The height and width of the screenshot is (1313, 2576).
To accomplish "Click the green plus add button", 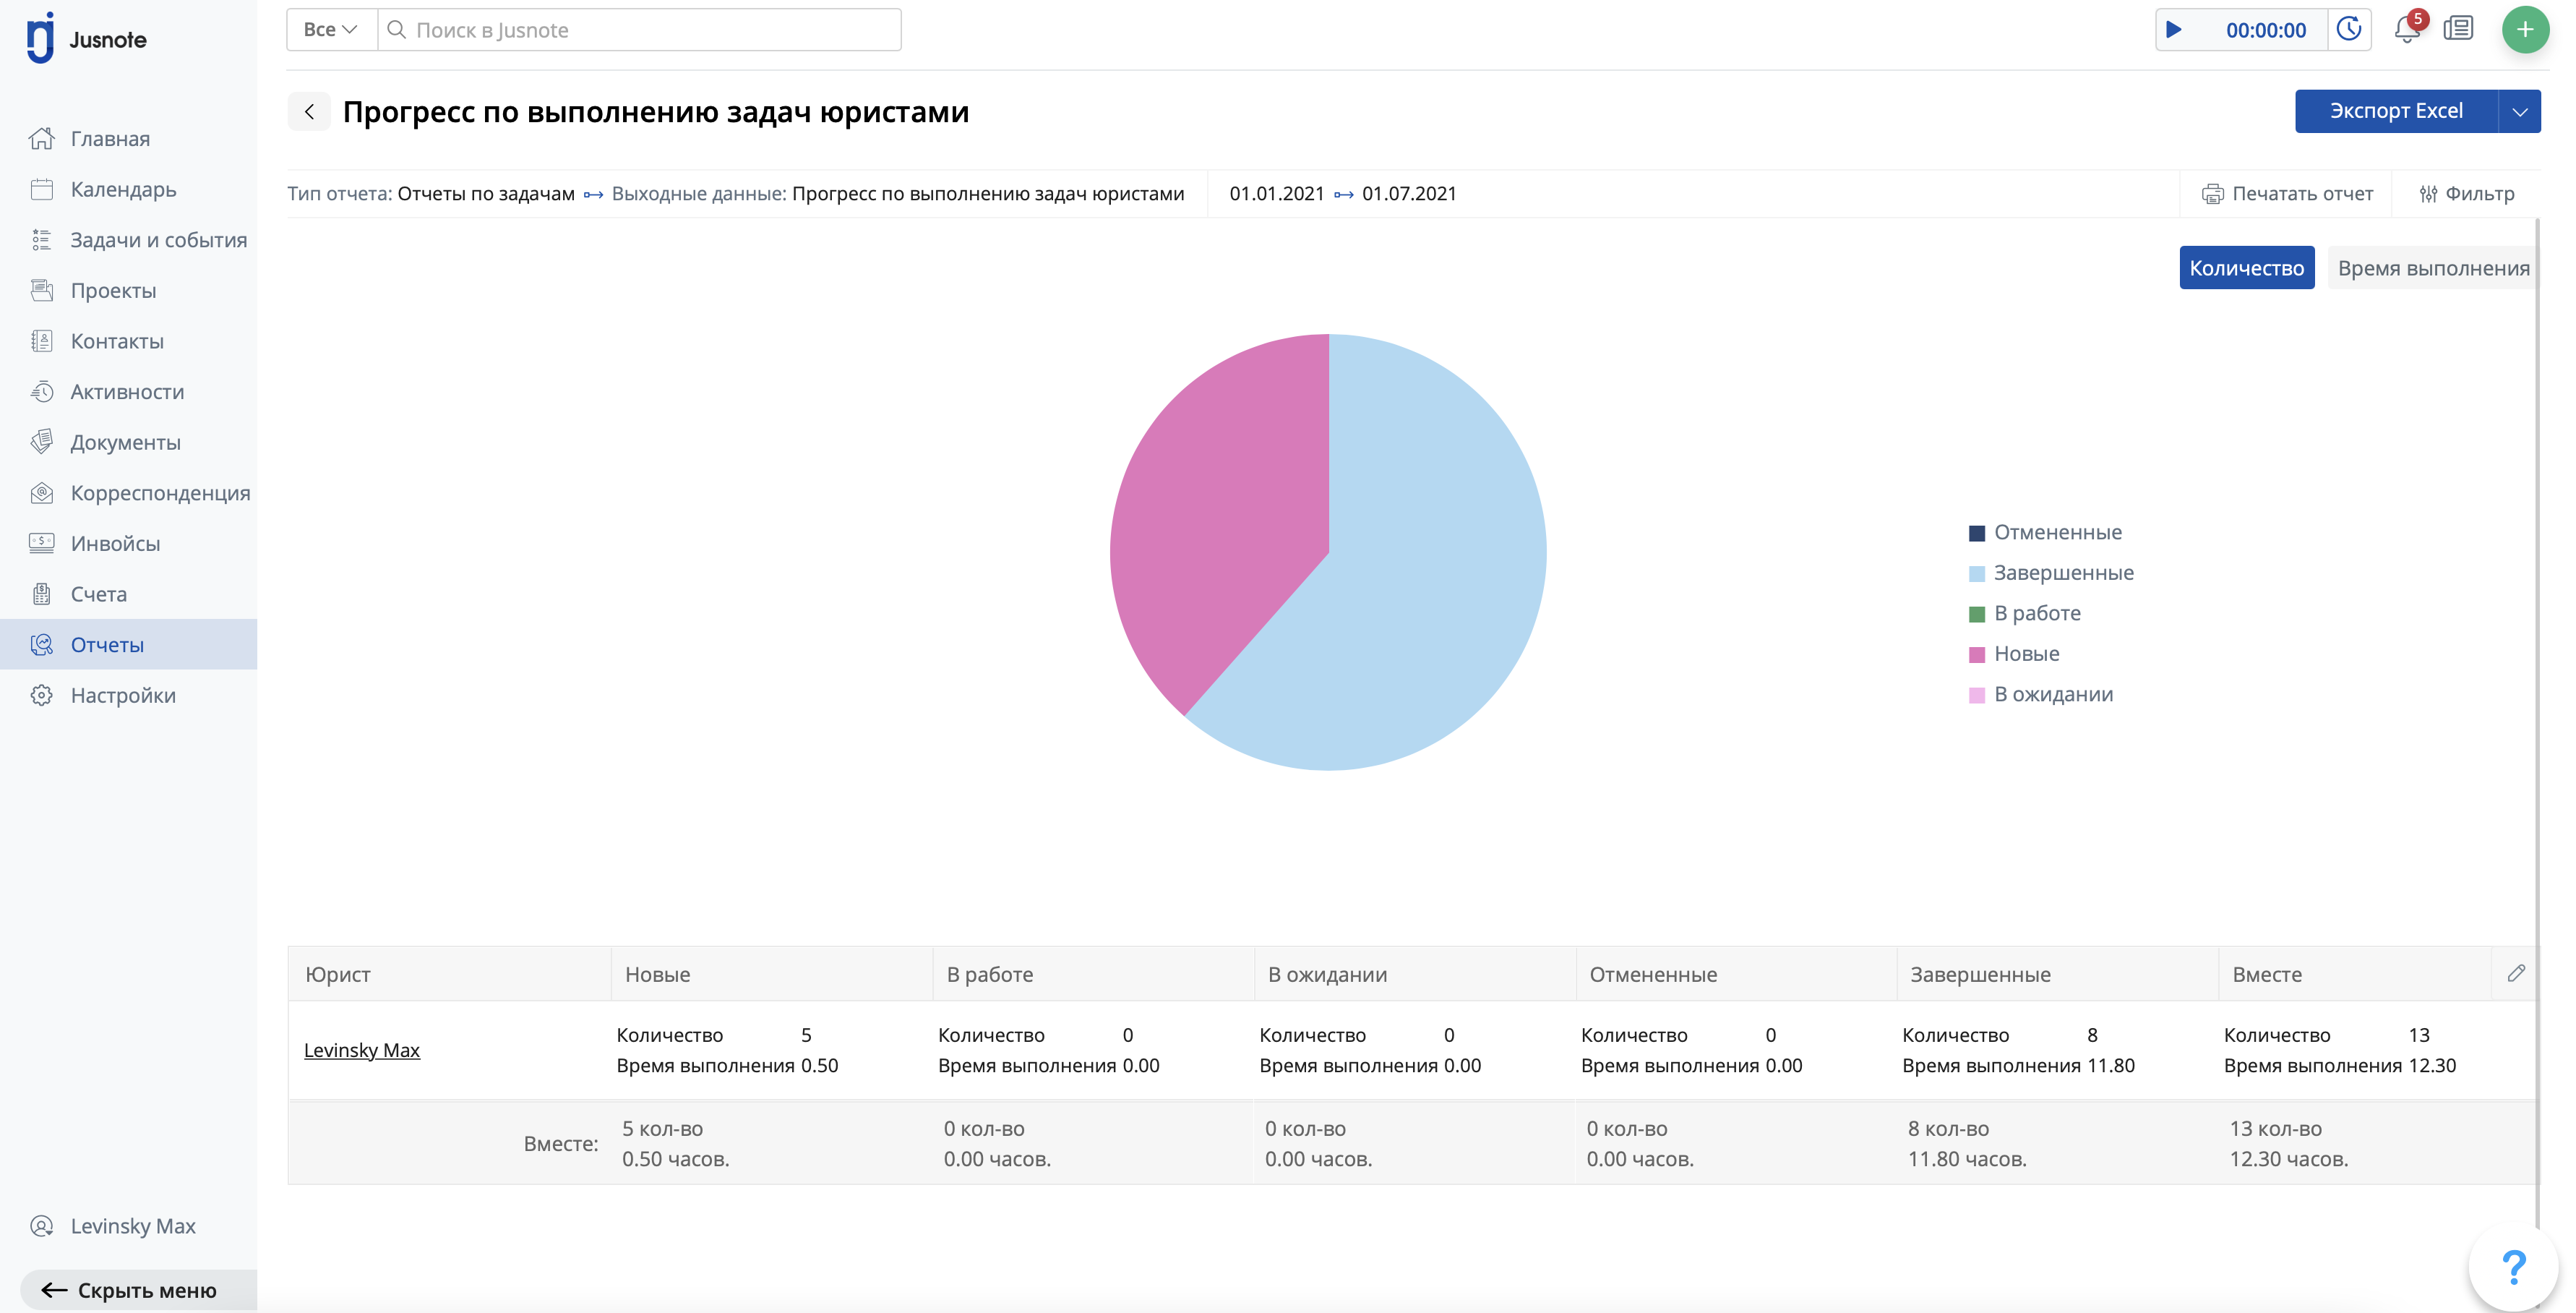I will click(x=2524, y=30).
